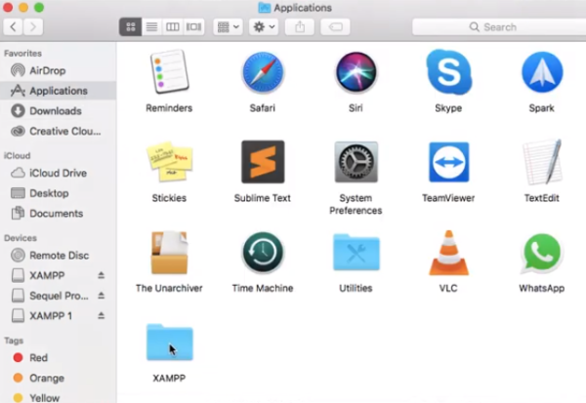Open the WhatsApp application icon
Viewport: 586px width, 403px height.
542,253
